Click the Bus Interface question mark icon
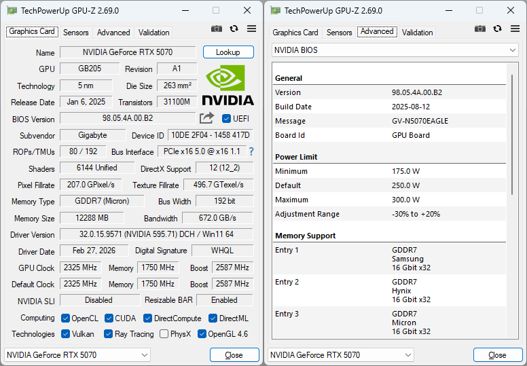527x366 pixels. [x=251, y=151]
